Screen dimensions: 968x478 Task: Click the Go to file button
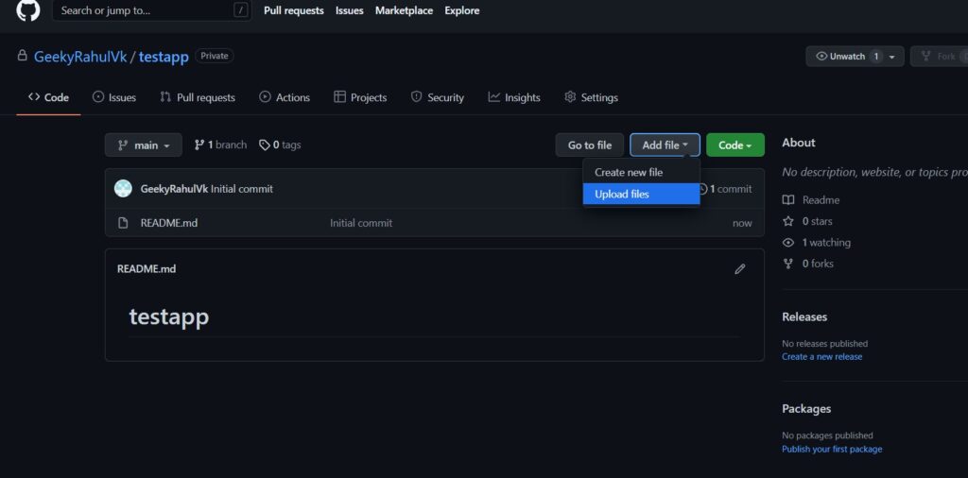590,145
